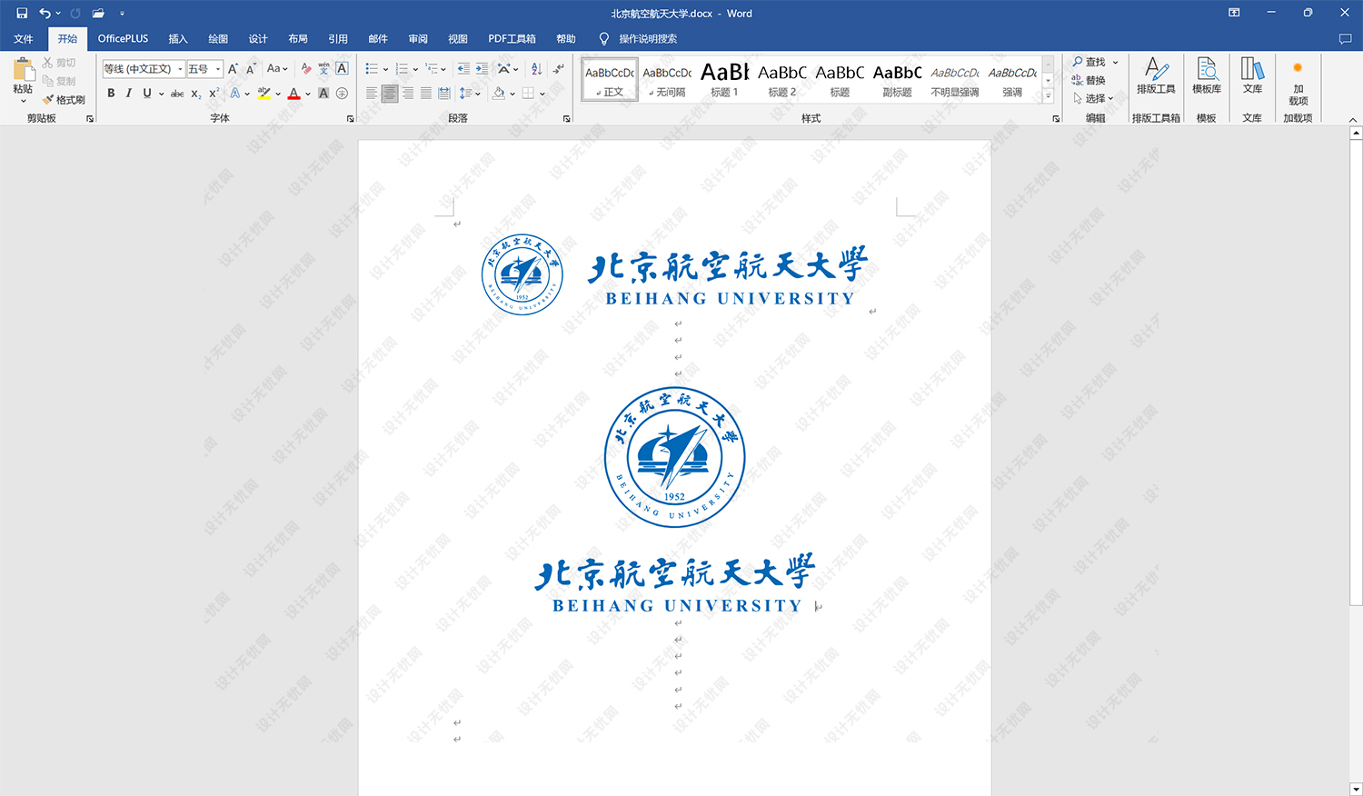
Task: Toggle underline formatting
Action: pos(147,94)
